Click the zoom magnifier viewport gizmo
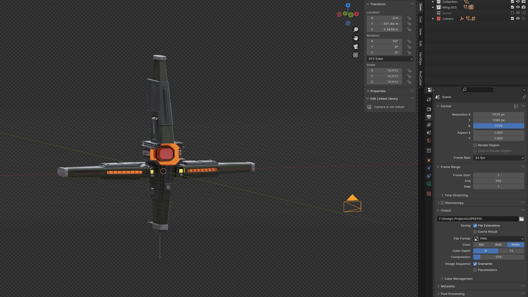Image resolution: width=528 pixels, height=297 pixels. 356,29
